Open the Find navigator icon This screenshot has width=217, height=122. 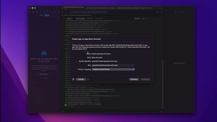tap(41, 12)
